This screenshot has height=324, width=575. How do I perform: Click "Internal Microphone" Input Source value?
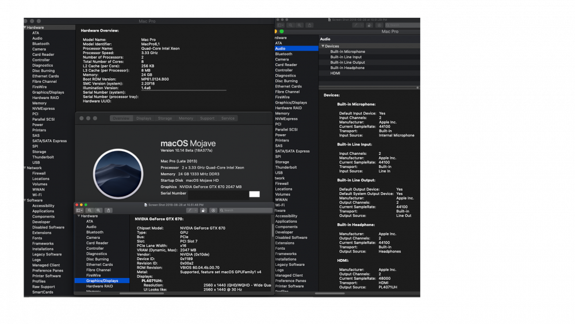(396, 135)
